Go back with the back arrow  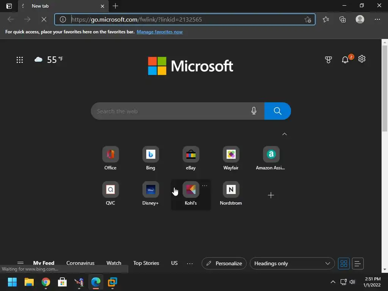(x=11, y=19)
